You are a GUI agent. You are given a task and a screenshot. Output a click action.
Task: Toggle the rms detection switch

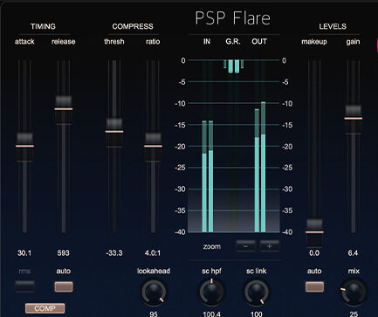point(24,286)
